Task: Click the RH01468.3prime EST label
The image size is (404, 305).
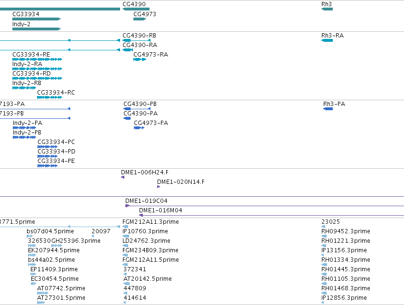Action: (x=346, y=288)
